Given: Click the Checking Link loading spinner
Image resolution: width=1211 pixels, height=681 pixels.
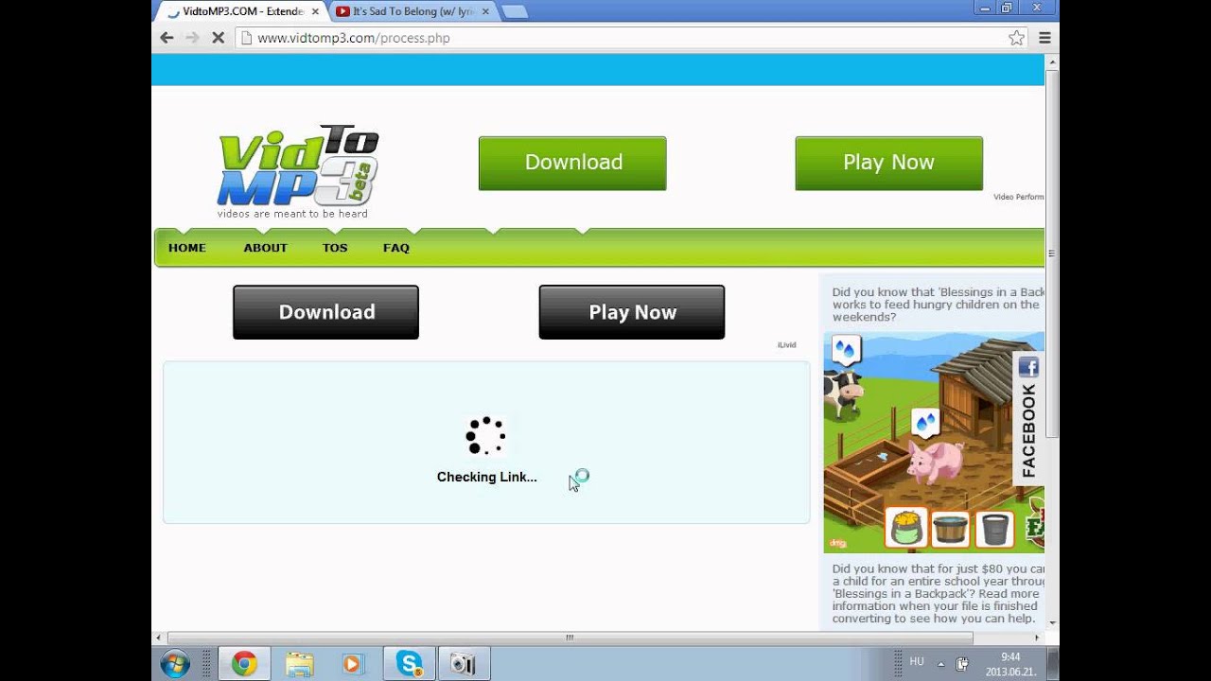Looking at the screenshot, I should coord(486,436).
